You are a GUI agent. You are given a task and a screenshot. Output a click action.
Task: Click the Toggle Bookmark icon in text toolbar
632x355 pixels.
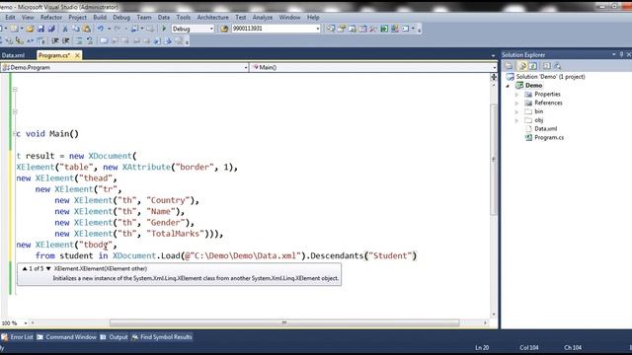(x=104, y=40)
